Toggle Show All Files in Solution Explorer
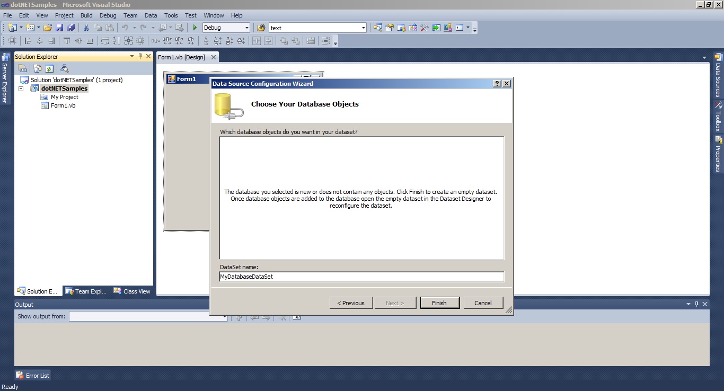This screenshot has height=391, width=724. tap(37, 68)
